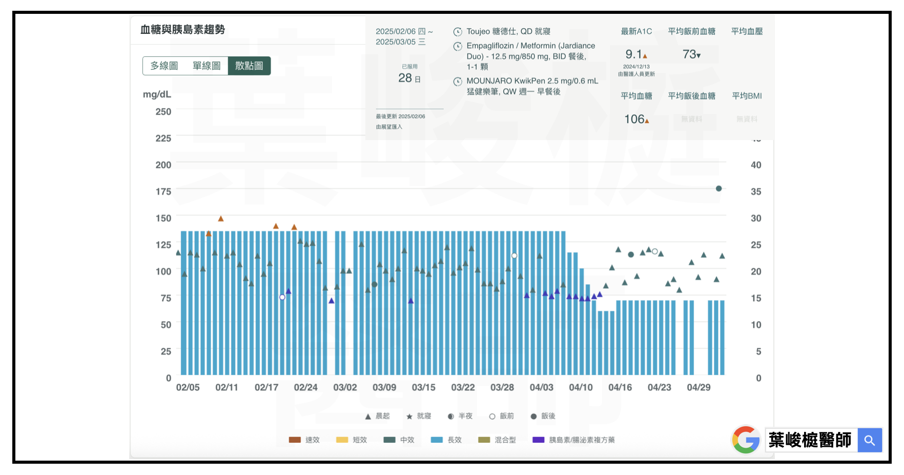Switch to the 多線圖 chart view
Screen dimensions: 904x475
(x=164, y=66)
